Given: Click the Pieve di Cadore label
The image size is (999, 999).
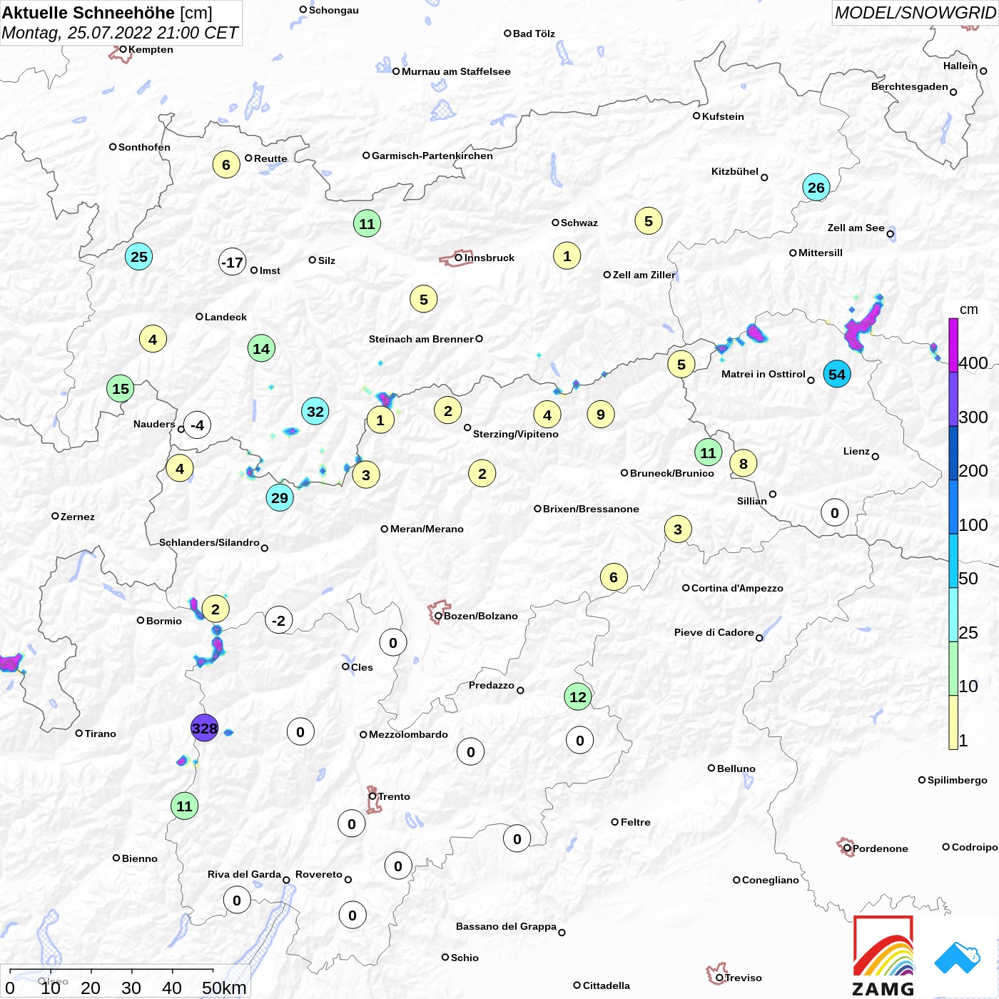Looking at the screenshot, I should [x=714, y=632].
